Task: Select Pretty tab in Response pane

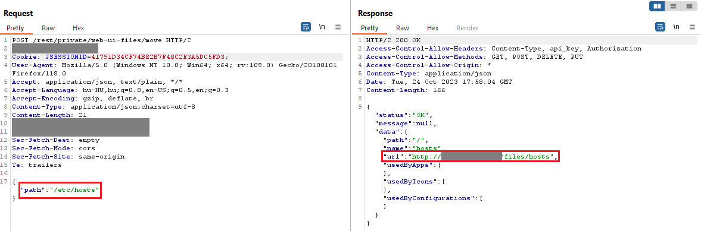Action: click(x=370, y=28)
